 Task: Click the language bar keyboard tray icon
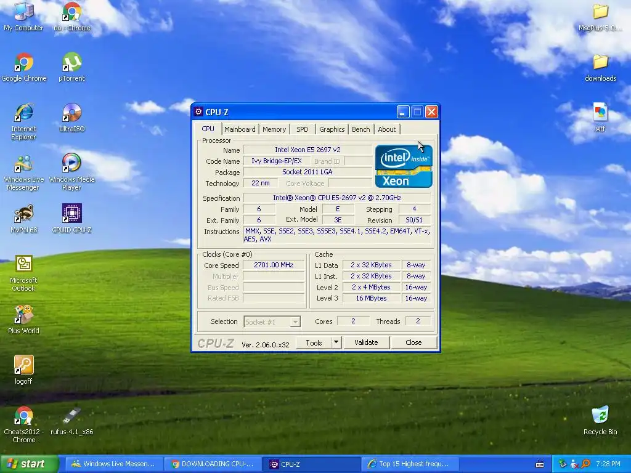pyautogui.click(x=540, y=464)
